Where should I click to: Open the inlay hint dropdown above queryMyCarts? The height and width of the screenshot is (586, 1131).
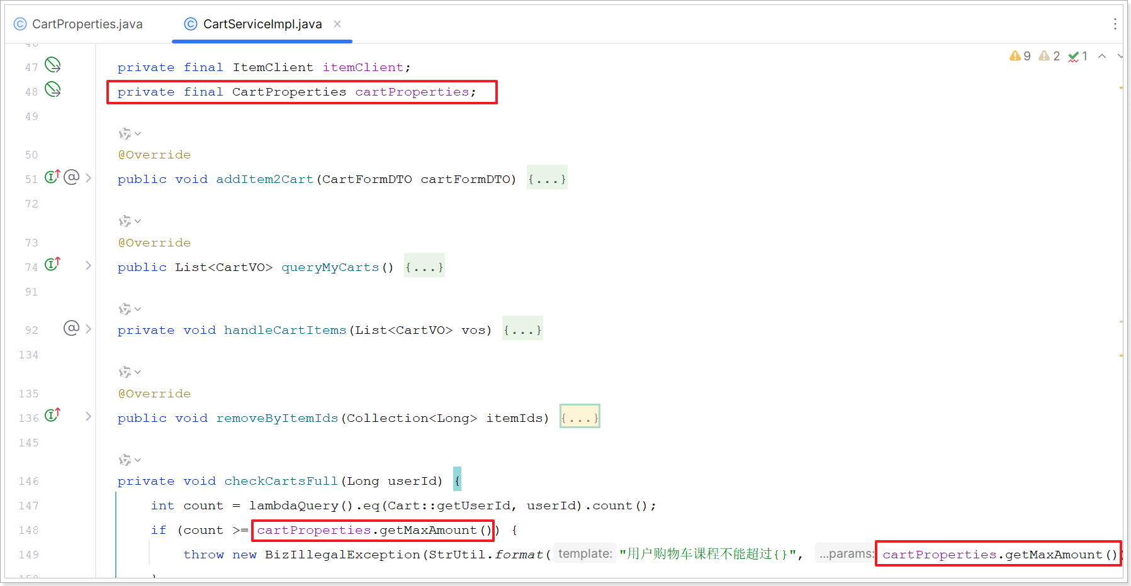pos(130,221)
